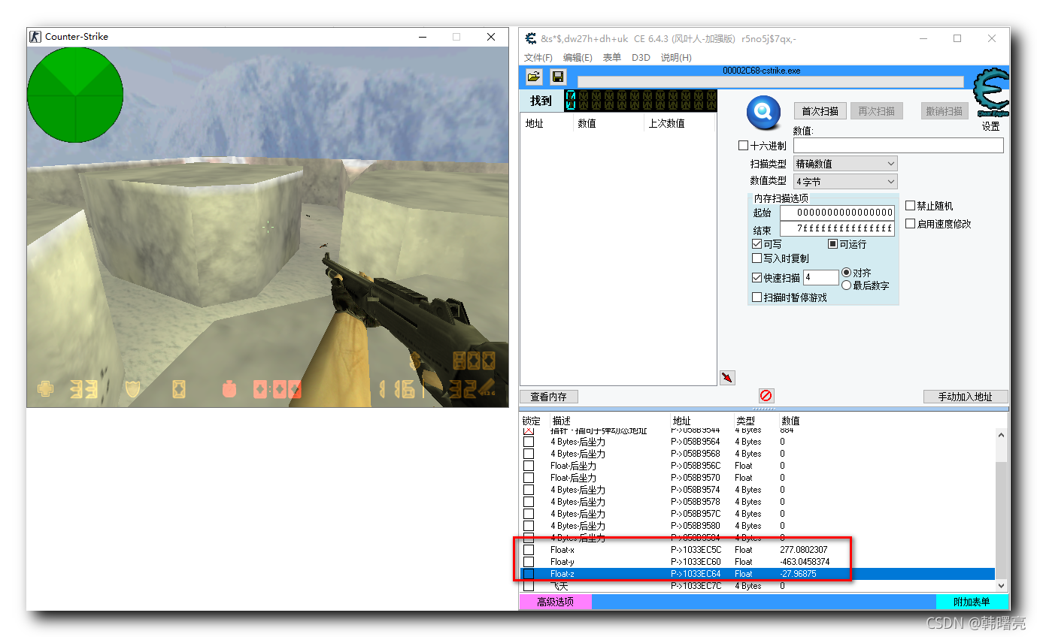Screen dimensions: 1037x637
Task: Click address P->1033EC7C of 飞天
Action: pyautogui.click(x=696, y=586)
